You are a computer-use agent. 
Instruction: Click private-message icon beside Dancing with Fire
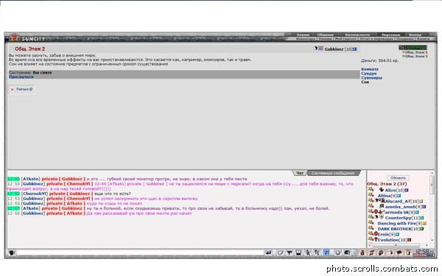(371, 222)
